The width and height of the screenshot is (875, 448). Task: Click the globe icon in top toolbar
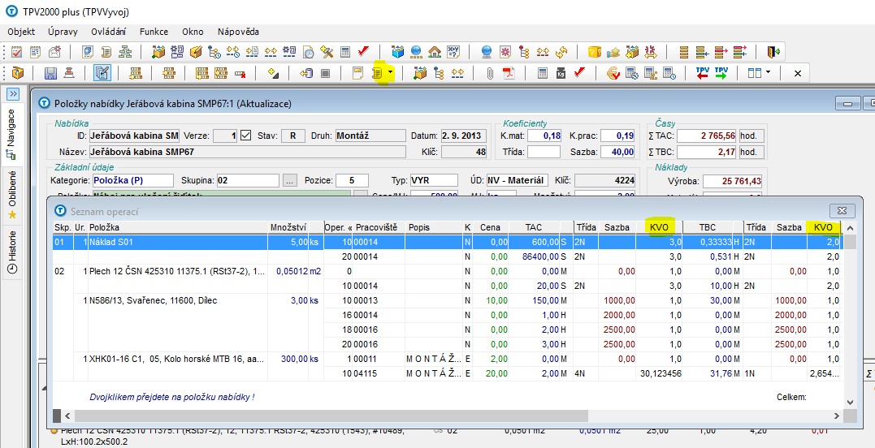click(x=416, y=52)
